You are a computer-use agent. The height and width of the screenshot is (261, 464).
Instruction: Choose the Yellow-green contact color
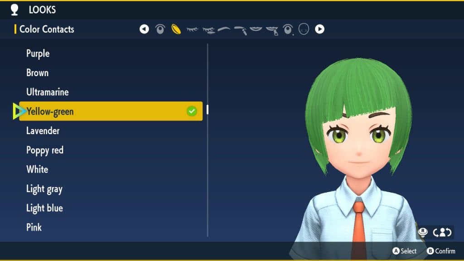click(x=111, y=111)
